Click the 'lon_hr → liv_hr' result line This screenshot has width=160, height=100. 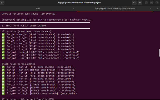coord(38,37)
